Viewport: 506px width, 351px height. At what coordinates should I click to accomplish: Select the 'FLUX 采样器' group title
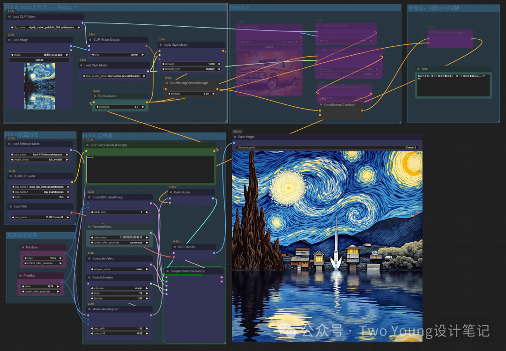[x=97, y=136]
